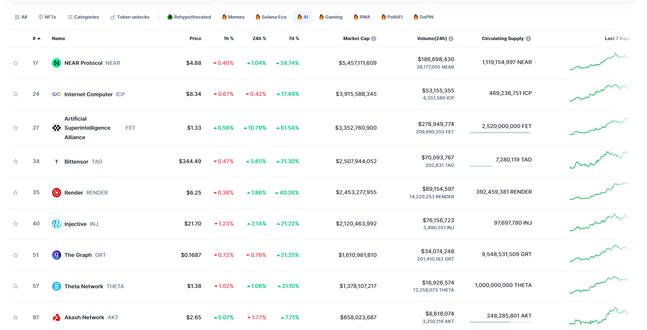Open Bittensor 7-day sparkline chart
647x330 pixels.
[599, 160]
